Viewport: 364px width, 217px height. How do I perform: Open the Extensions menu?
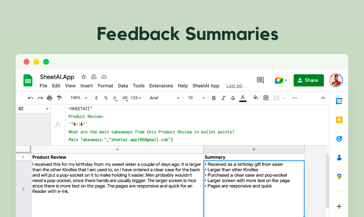pos(161,86)
